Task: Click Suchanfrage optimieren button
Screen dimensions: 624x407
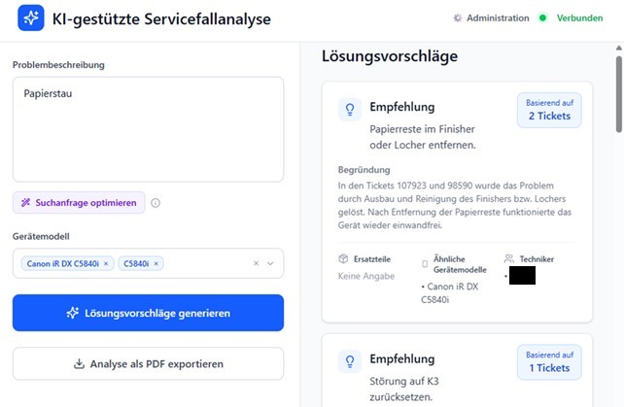Action: [79, 203]
